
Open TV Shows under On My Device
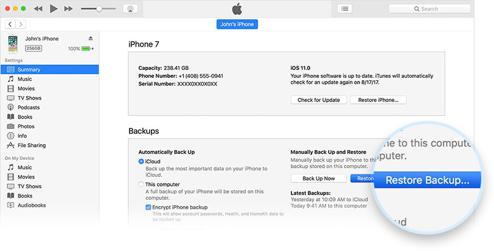[49, 186]
